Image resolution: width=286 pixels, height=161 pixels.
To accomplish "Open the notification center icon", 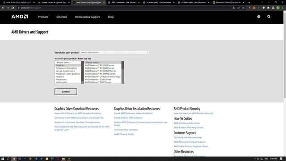I will [x=281, y=159].
